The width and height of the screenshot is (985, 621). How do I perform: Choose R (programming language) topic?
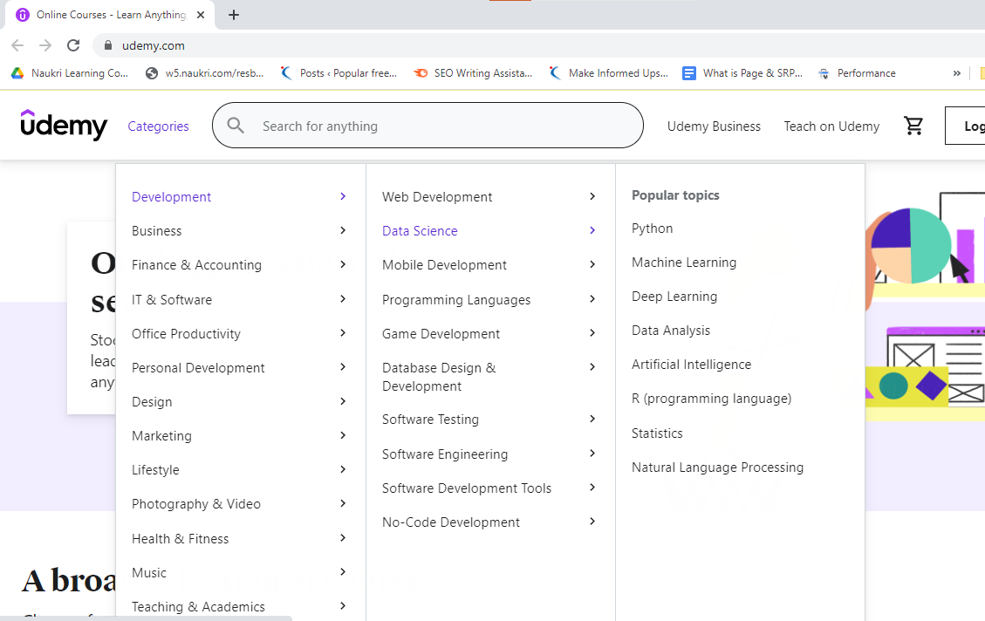point(711,399)
